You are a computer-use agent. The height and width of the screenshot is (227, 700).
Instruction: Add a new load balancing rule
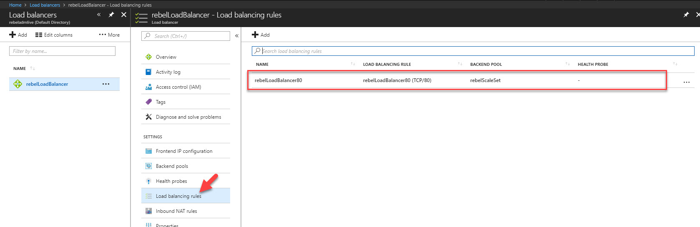pos(261,35)
